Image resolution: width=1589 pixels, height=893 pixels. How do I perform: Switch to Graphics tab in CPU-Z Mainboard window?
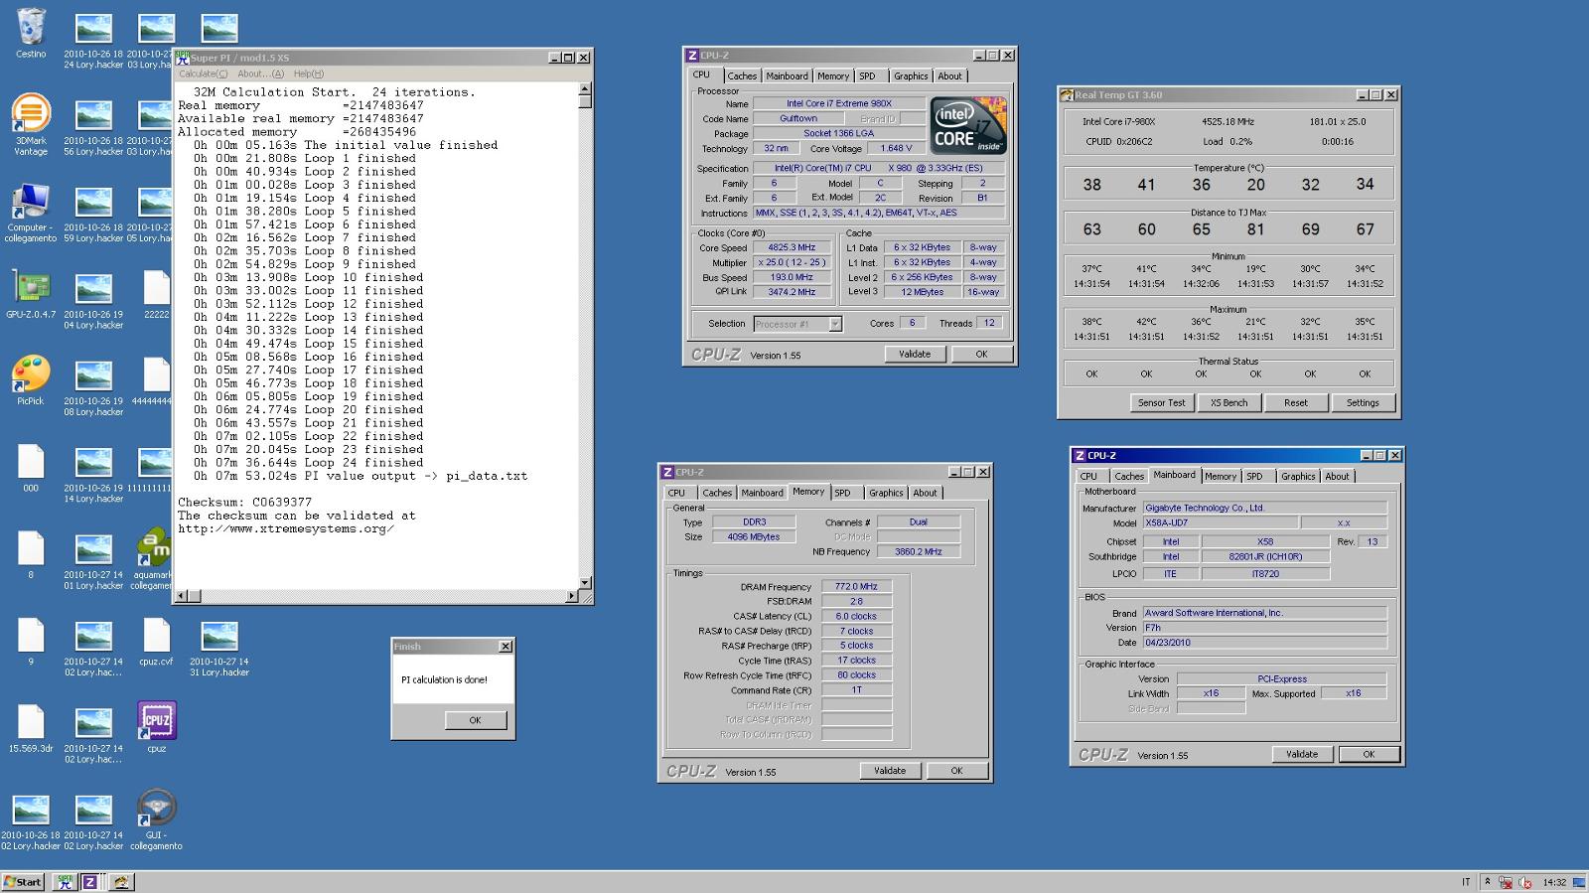[x=1297, y=477]
